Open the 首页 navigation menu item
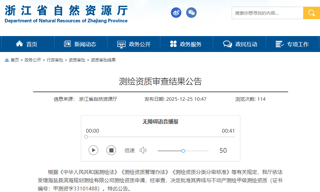320x192 pixels. tap(27, 44)
